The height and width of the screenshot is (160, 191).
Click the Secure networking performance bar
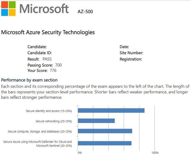tap(96, 121)
